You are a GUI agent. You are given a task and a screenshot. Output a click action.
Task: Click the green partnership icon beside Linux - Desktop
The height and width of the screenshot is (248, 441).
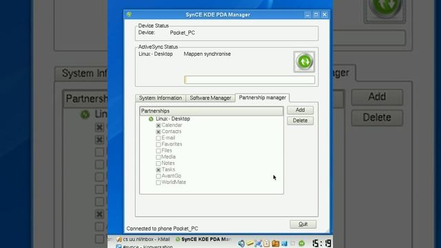tap(151, 119)
